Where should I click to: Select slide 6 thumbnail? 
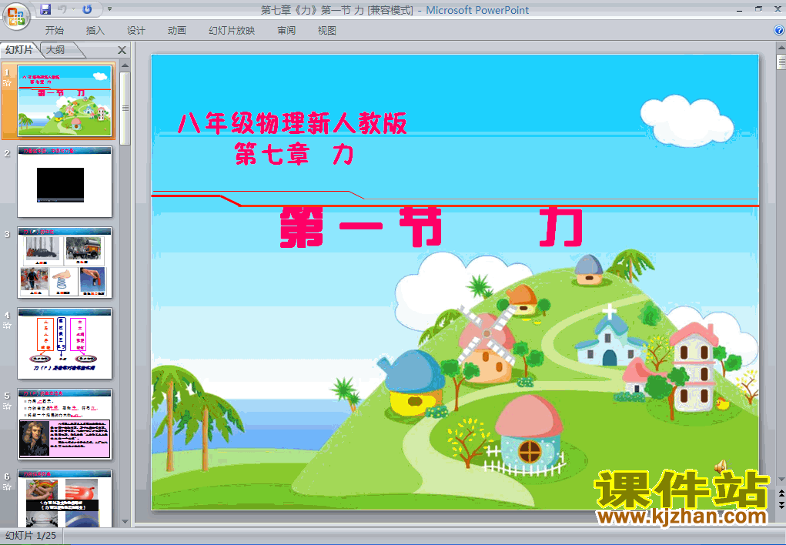click(x=65, y=498)
